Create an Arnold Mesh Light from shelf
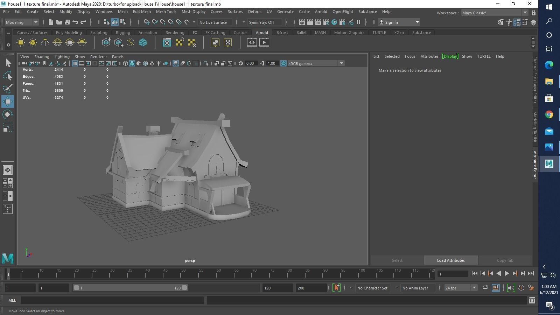 pos(33,43)
